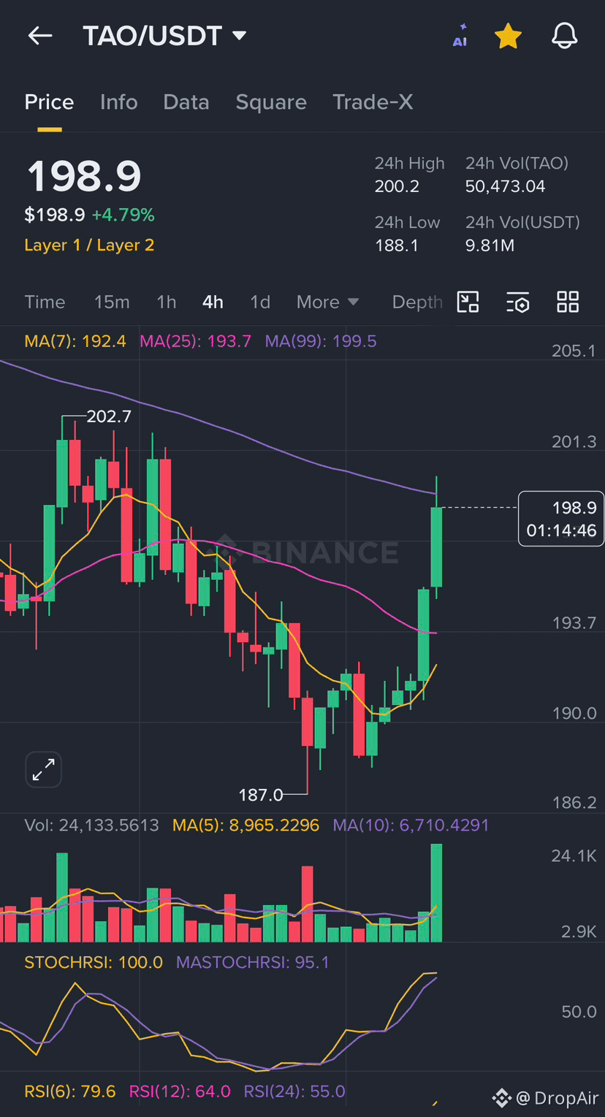The height and width of the screenshot is (1117, 605).
Task: Open the Trade-X tab
Action: pyautogui.click(x=373, y=102)
